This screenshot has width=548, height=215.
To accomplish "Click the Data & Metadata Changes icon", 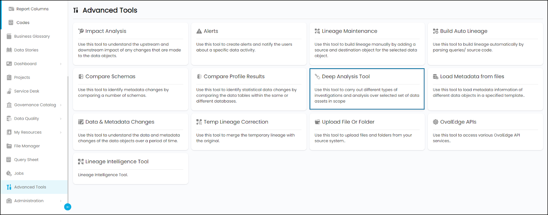I will 81,122.
